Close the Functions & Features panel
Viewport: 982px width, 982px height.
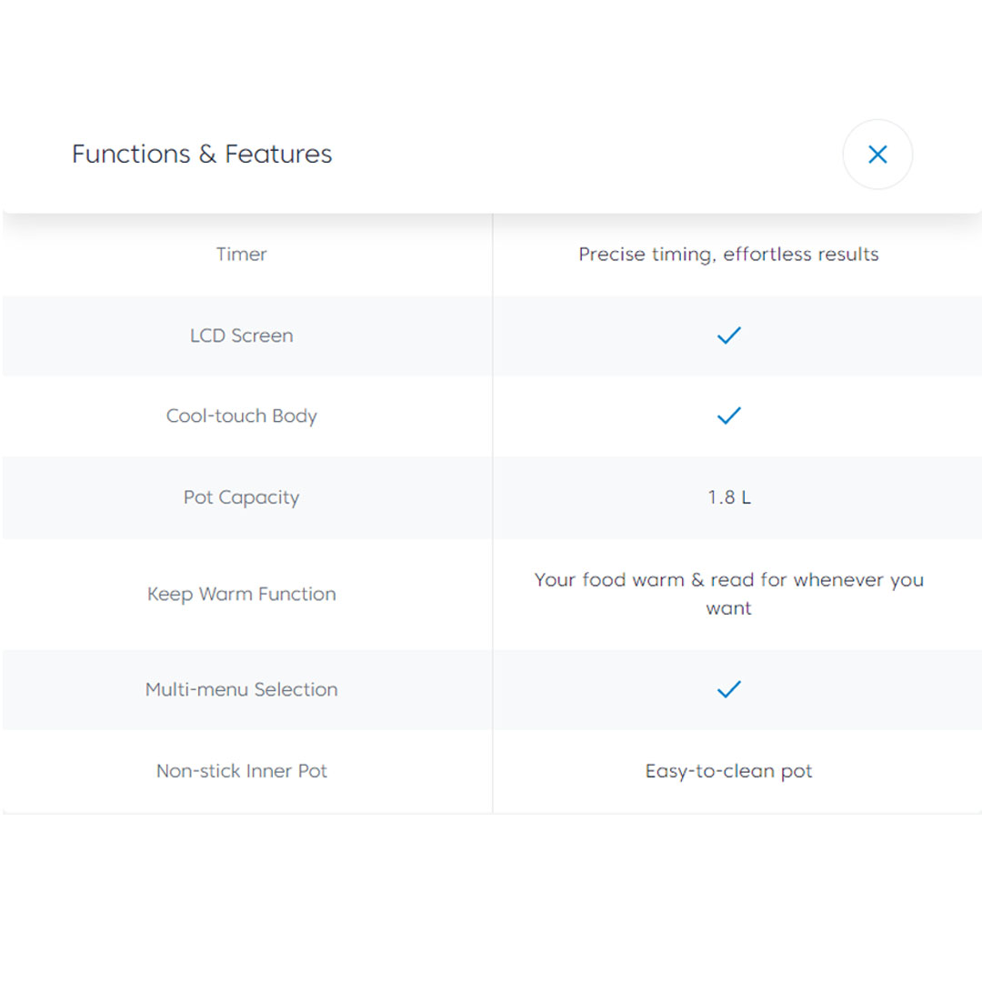click(877, 155)
